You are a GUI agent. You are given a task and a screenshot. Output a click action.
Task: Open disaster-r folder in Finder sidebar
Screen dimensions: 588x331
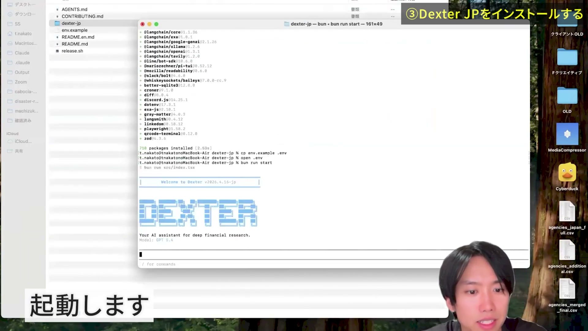[26, 101]
